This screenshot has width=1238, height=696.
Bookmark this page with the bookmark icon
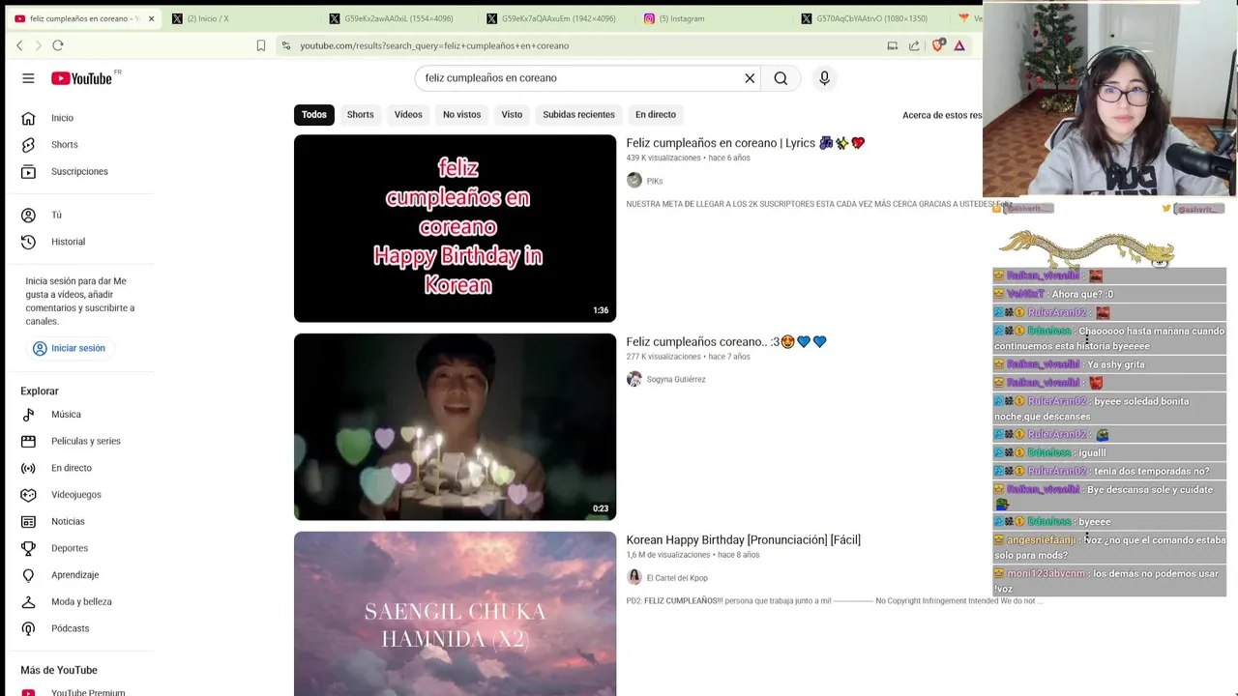(261, 45)
